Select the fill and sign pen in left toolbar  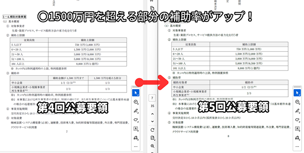point(136,138)
